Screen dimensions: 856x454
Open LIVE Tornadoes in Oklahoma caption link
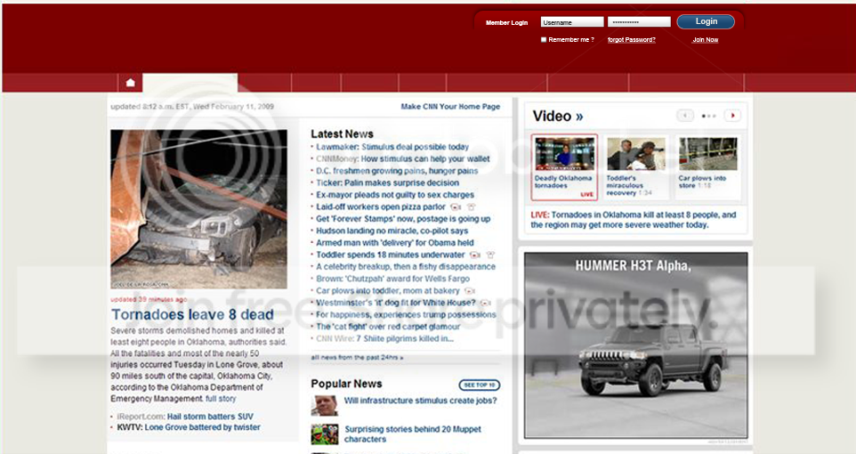[x=634, y=220]
